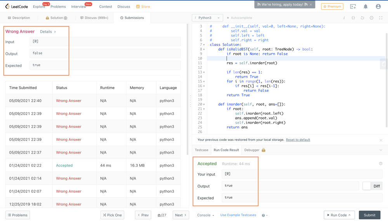Image resolution: width=388 pixels, height=222 pixels.
Task: Click the submissions panel vertical scrollbar
Action: tap(187, 89)
